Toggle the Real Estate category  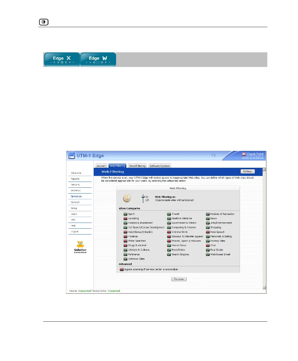tap(208, 250)
